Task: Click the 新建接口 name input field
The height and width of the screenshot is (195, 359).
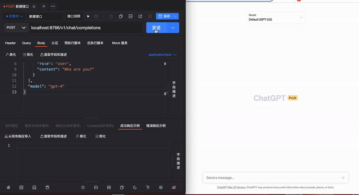Action: coord(45,16)
